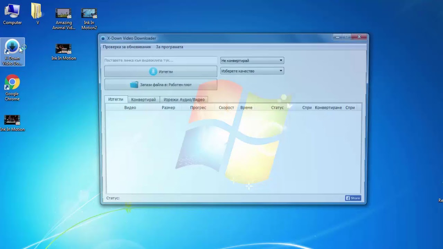
Task: Click the Facebook Share button
Action: [x=353, y=198]
